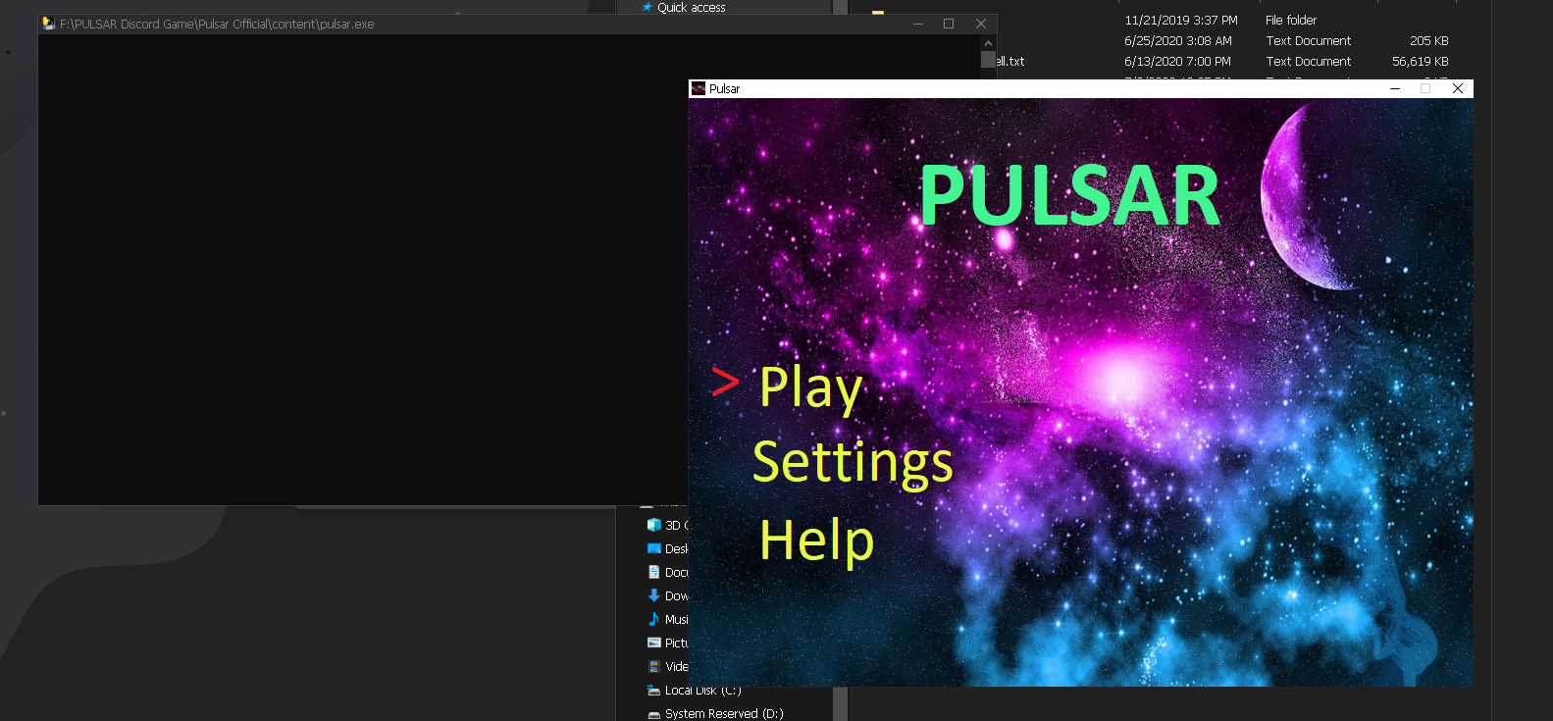Click the Desktop icon in Explorer sidebar

pyautogui.click(x=653, y=548)
